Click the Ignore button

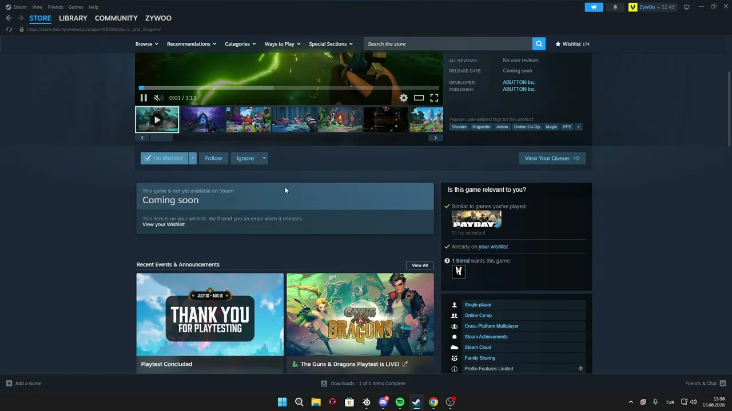(245, 158)
